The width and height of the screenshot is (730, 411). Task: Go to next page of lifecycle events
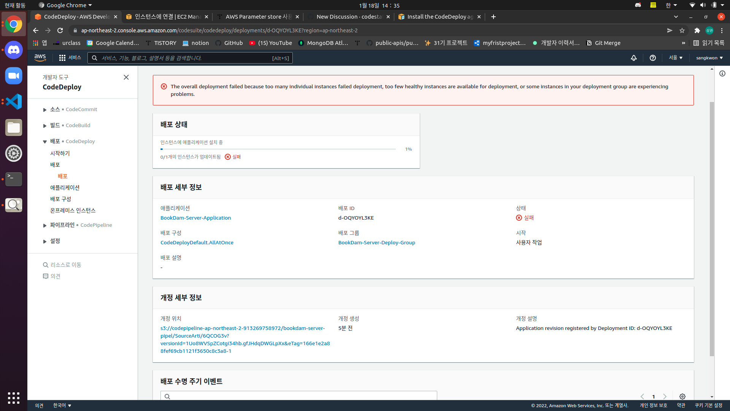tap(665, 397)
